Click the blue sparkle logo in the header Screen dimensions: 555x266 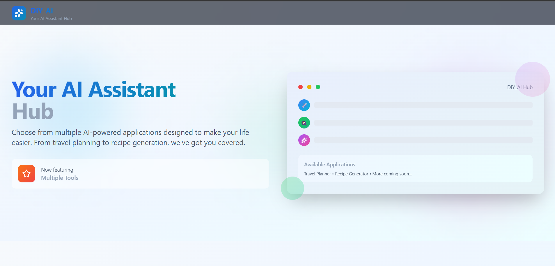[x=19, y=13]
